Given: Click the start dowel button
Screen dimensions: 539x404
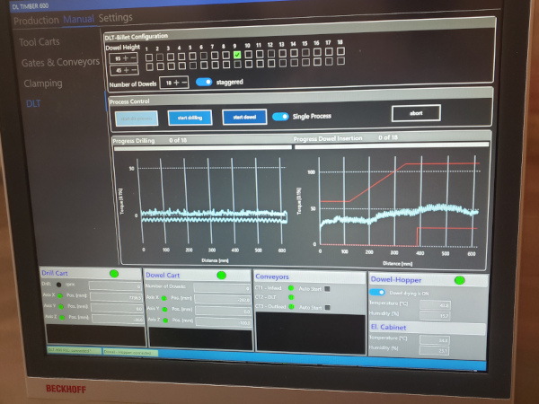Looking at the screenshot, I should coord(244,117).
